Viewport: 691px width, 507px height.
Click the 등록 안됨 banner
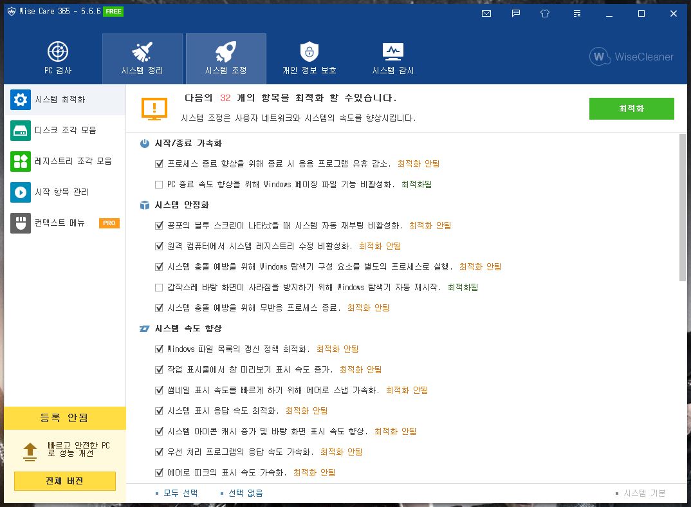click(x=65, y=418)
